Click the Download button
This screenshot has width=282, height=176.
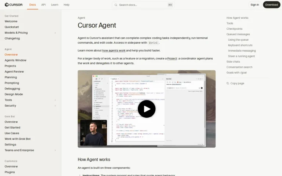coord(271,5)
